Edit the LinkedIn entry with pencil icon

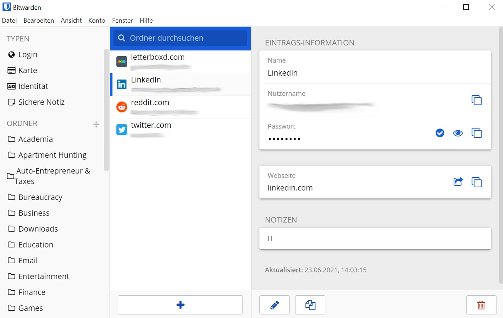coord(274,305)
